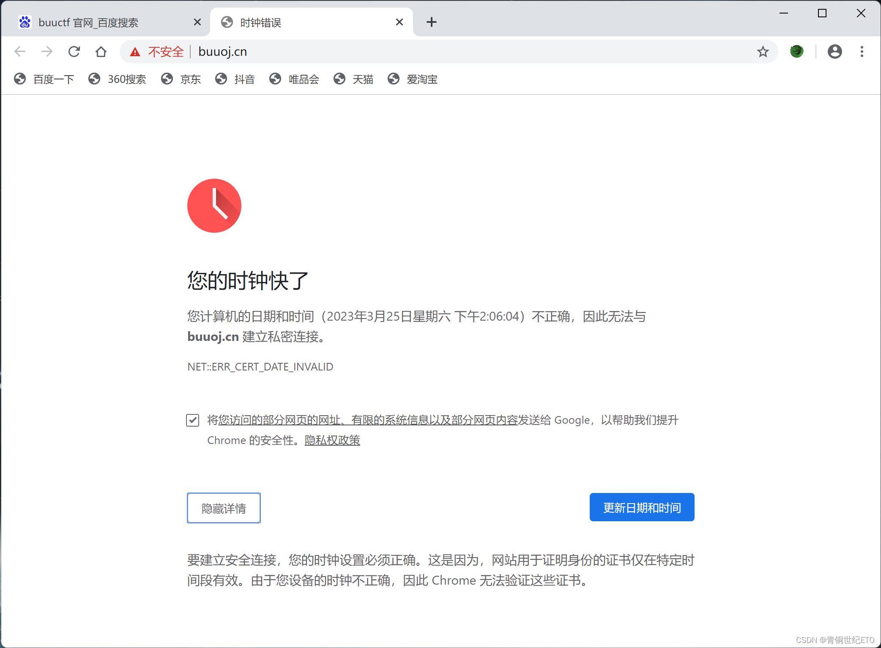Click the red clock error icon
881x648 pixels.
[214, 206]
